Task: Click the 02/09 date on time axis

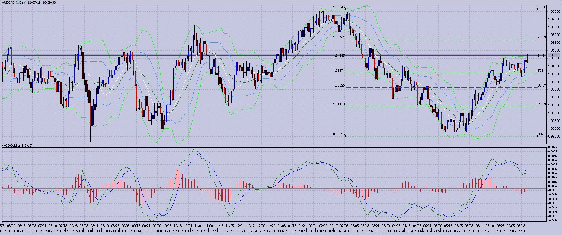Action: point(323,226)
